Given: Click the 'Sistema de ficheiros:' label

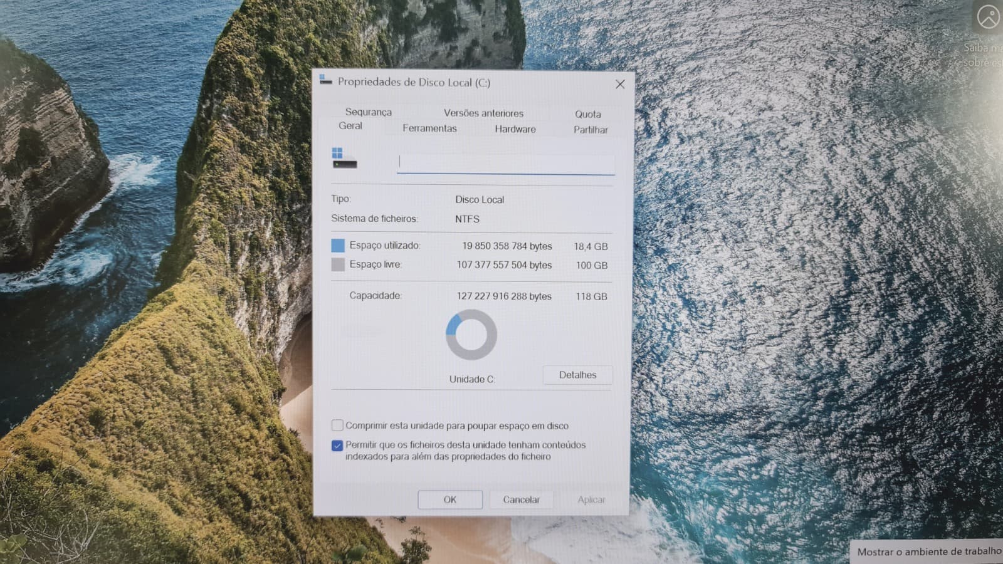Looking at the screenshot, I should [374, 218].
